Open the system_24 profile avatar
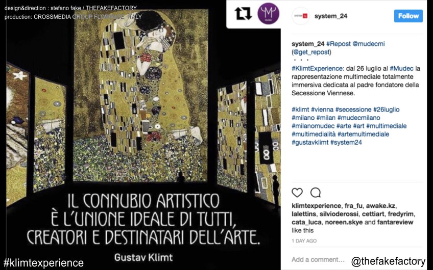 click(x=301, y=16)
